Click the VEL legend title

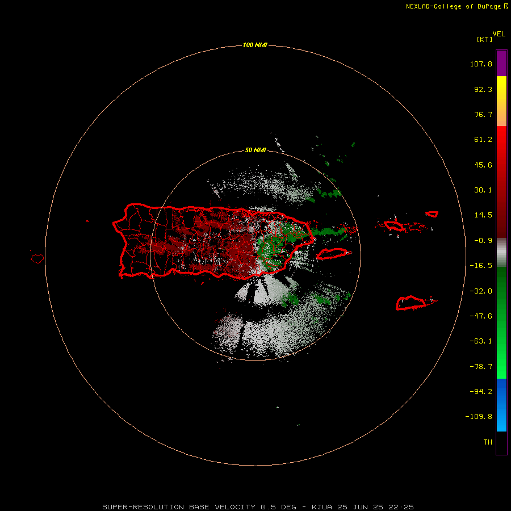(x=499, y=34)
